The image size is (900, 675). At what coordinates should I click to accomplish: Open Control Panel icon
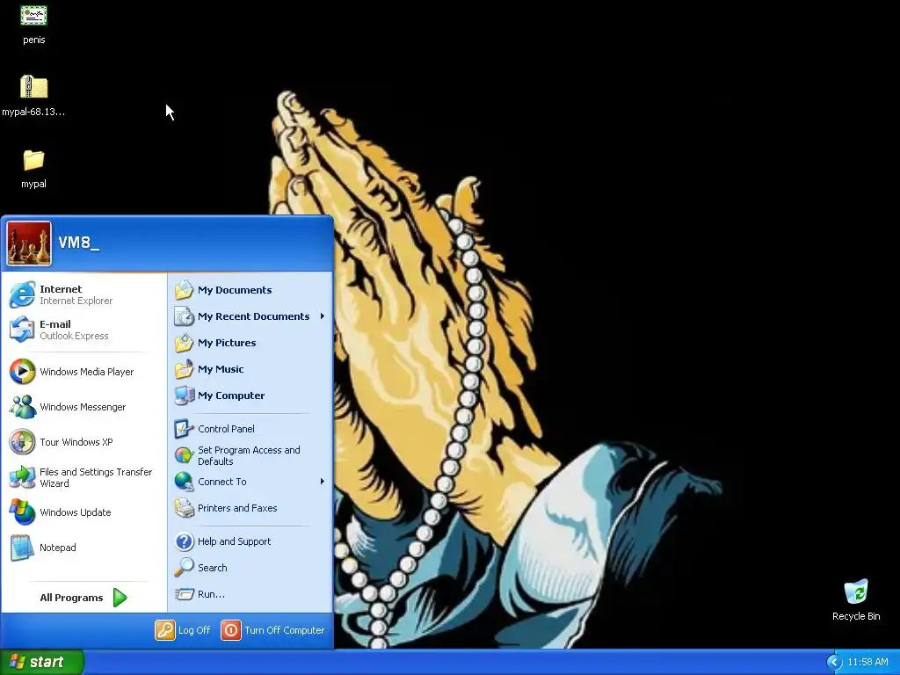[185, 429]
